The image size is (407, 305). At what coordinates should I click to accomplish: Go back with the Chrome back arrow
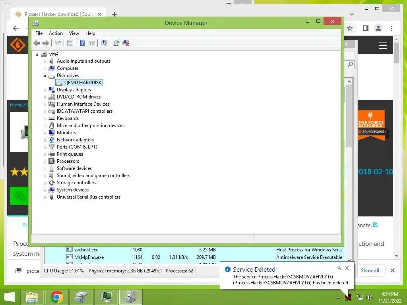(x=16, y=28)
